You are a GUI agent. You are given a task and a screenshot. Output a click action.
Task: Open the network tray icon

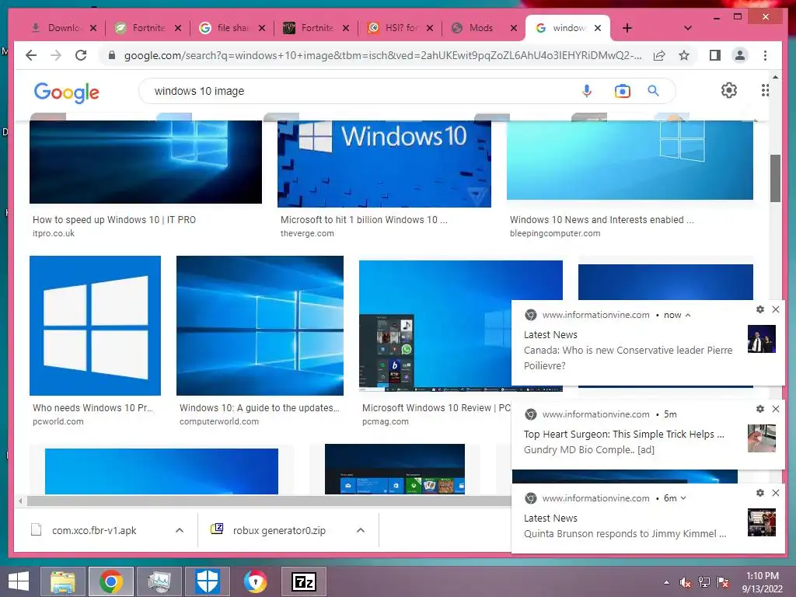pos(704,582)
